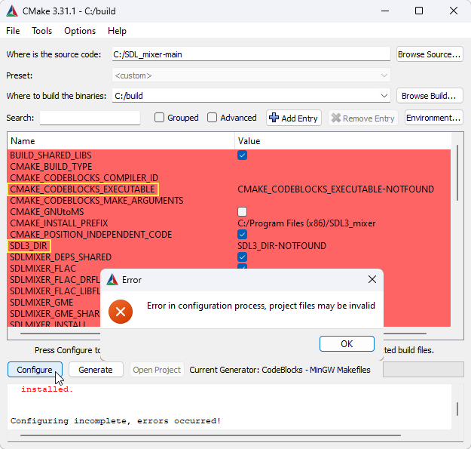Click the SDL3_DIR-NOTFOUND value

pyautogui.click(x=282, y=246)
